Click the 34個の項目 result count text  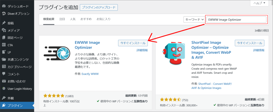[262, 31]
